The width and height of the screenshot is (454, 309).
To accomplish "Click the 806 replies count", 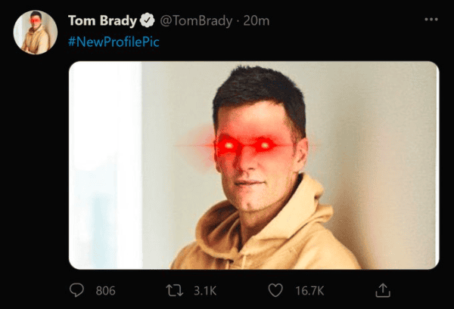I will click(x=106, y=291).
